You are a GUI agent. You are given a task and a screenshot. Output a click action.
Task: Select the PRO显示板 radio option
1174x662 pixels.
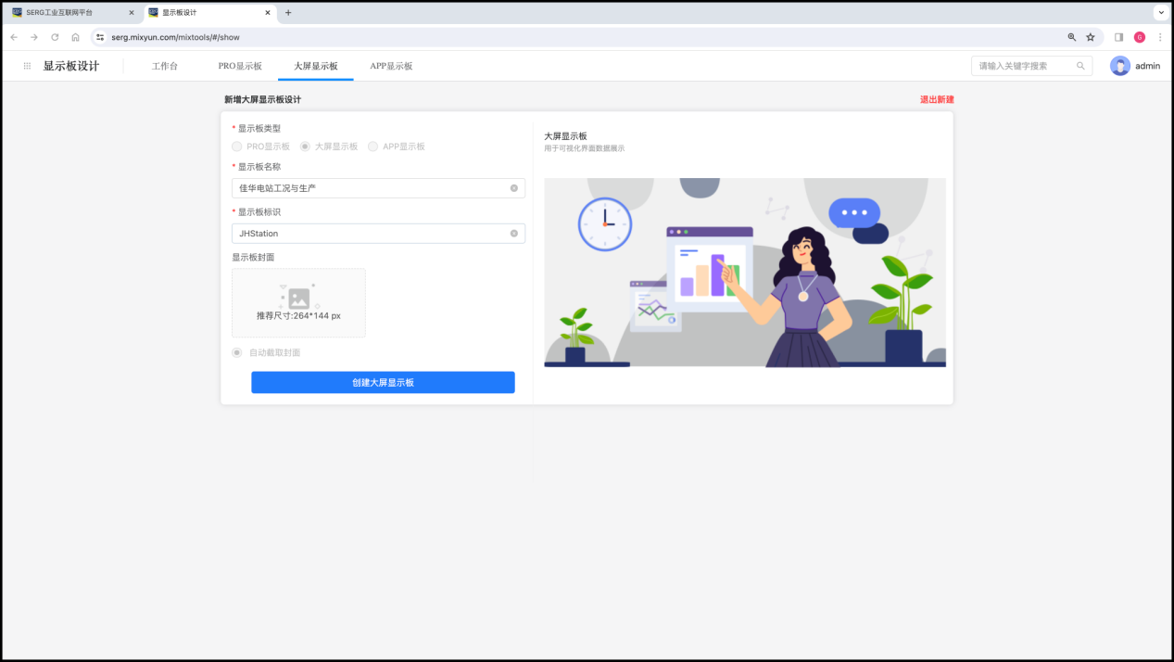tap(237, 146)
